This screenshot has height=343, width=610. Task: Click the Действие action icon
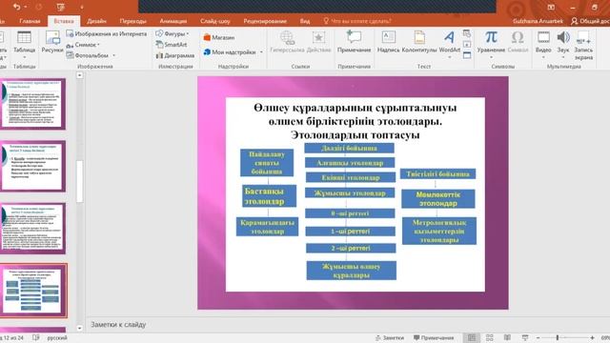318,38
